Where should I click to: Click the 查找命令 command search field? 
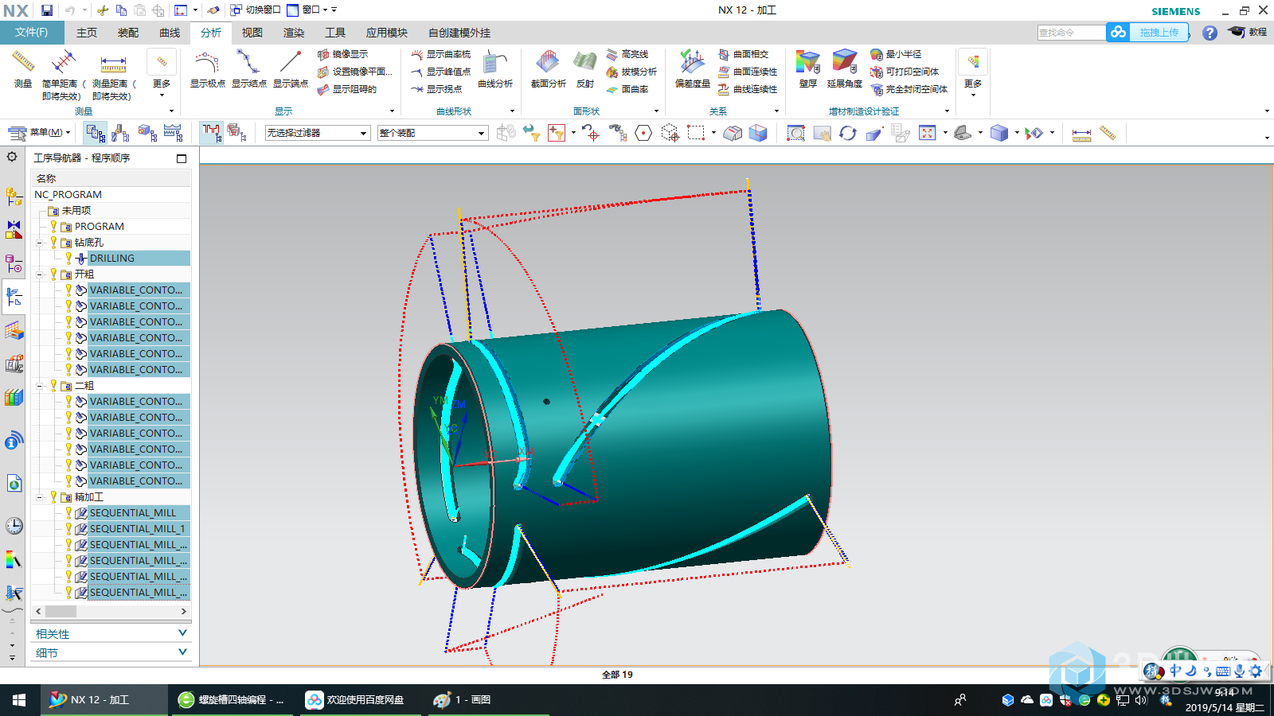pyautogui.click(x=1071, y=33)
